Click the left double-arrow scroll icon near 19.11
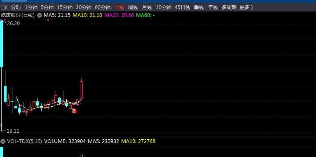This screenshot has width=316, height=157. 1,125
